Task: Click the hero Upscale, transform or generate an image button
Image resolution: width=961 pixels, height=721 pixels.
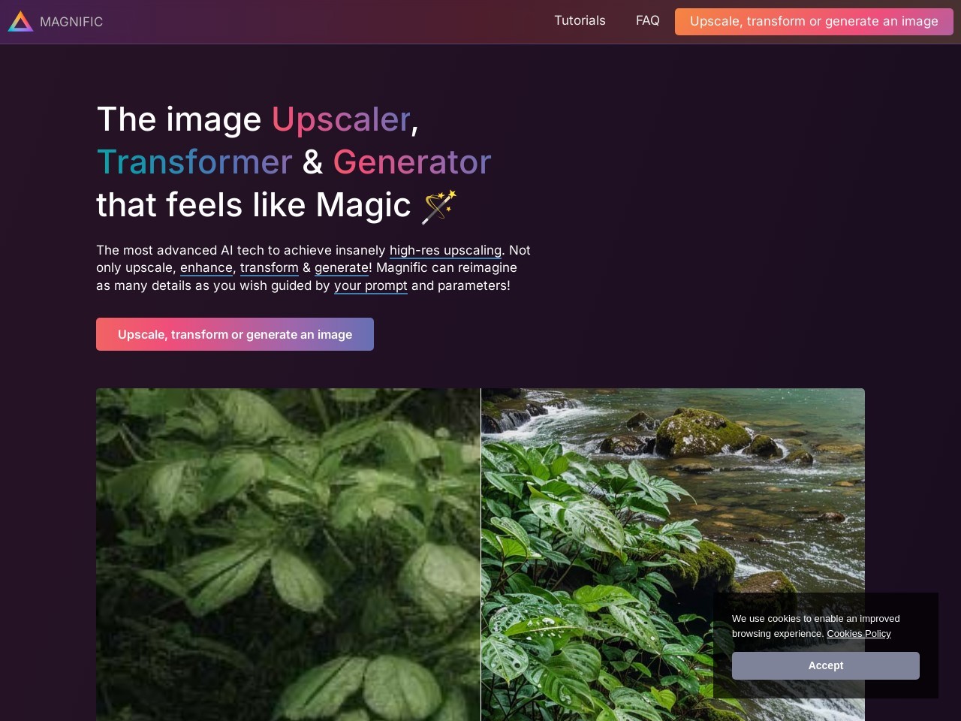Action: click(x=235, y=334)
